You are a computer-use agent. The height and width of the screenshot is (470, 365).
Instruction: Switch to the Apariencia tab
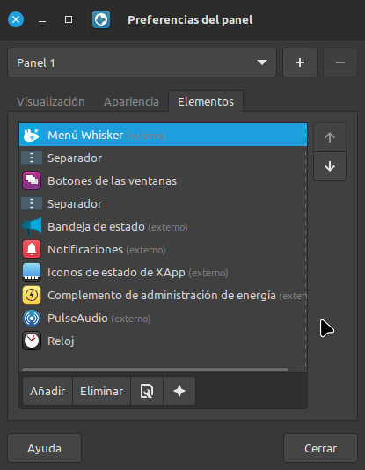131,101
